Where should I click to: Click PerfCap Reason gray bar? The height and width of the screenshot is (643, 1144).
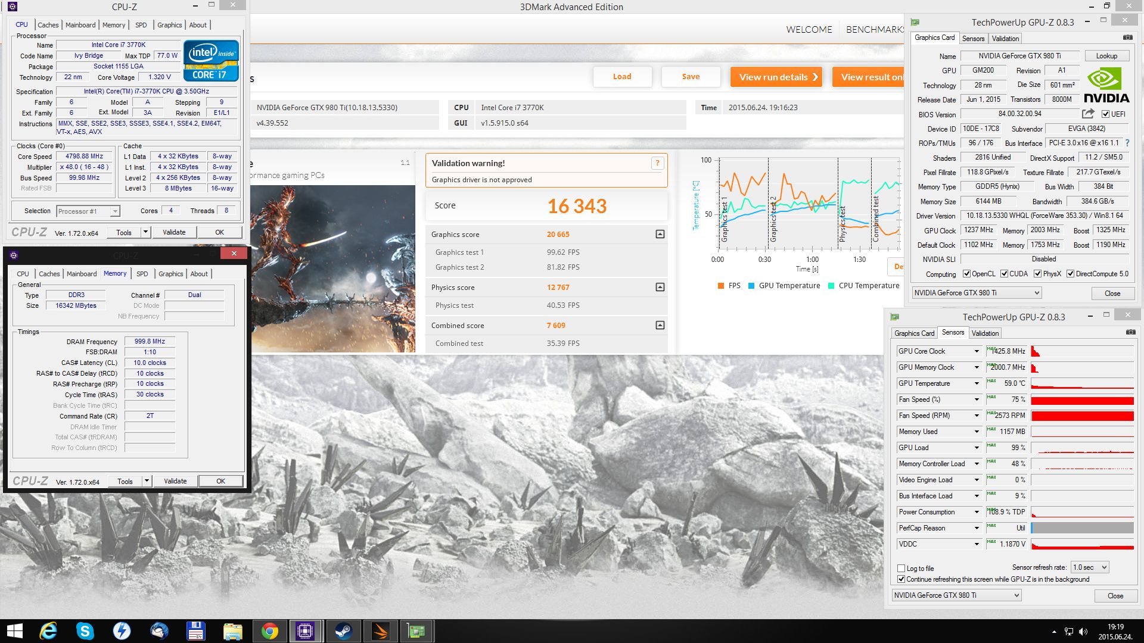pos(1082,528)
